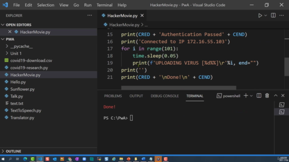Open the File menu
This screenshot has height=162, width=289.
point(16,5)
